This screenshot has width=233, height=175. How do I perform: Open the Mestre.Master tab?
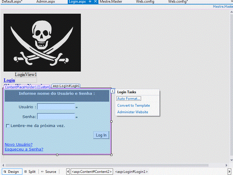(x=111, y=2)
